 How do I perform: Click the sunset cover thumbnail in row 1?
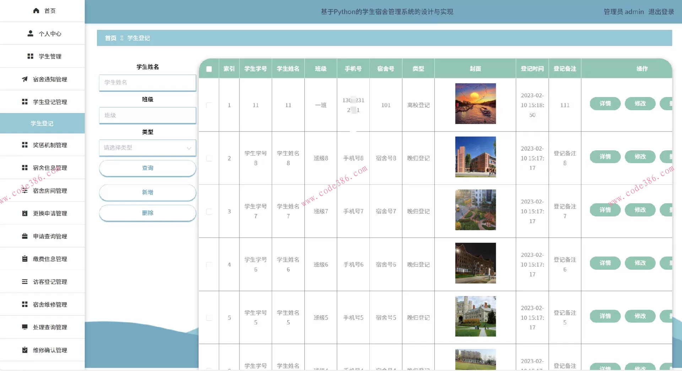pos(475,104)
